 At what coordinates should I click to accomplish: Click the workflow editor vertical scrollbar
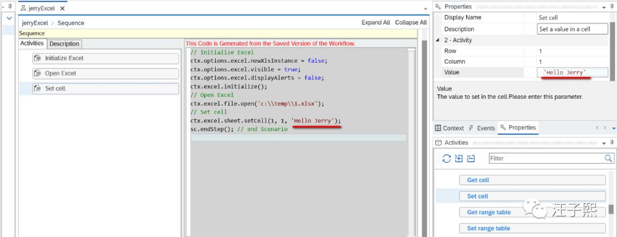(424, 138)
